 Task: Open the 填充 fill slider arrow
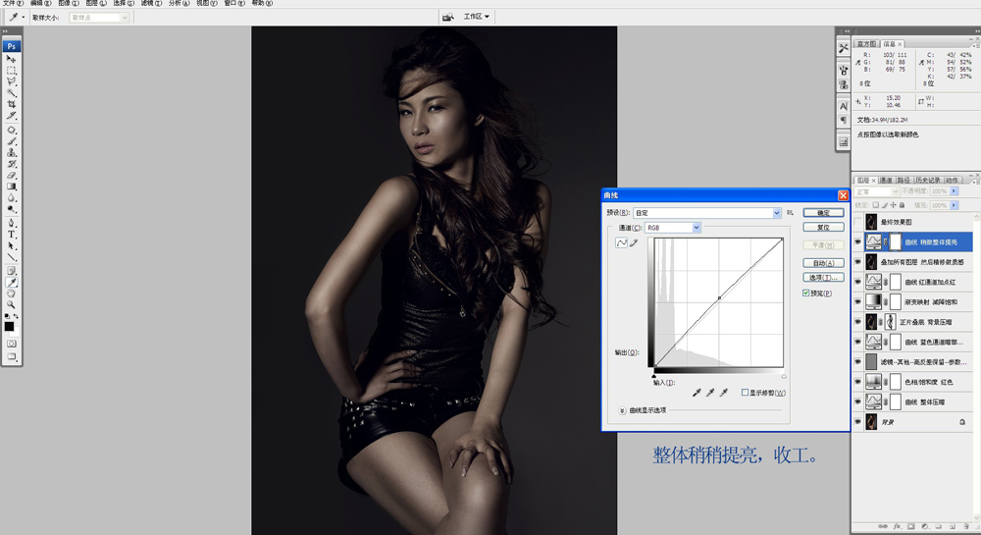pos(955,205)
